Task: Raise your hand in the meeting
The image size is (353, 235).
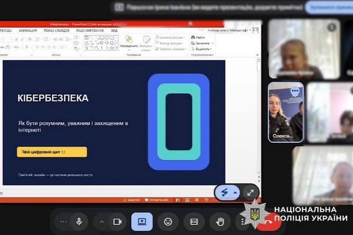Action: pyautogui.click(x=220, y=222)
